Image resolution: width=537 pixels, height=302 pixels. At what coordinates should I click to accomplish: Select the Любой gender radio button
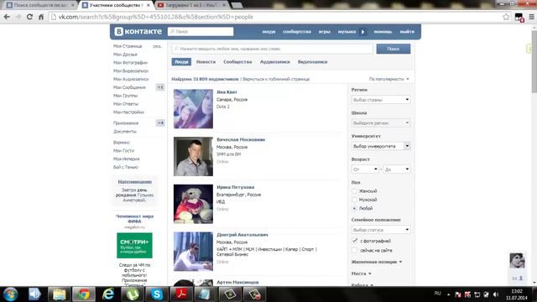coord(354,208)
